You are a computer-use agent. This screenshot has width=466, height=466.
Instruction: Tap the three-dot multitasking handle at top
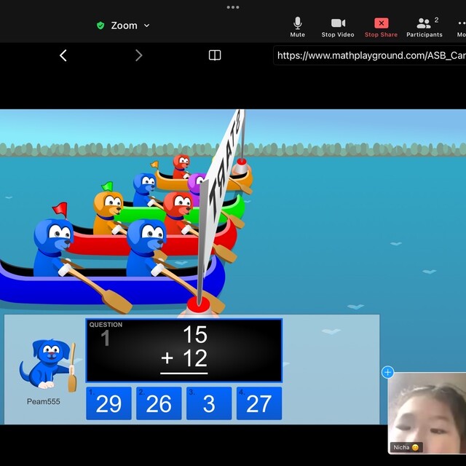[x=233, y=7]
